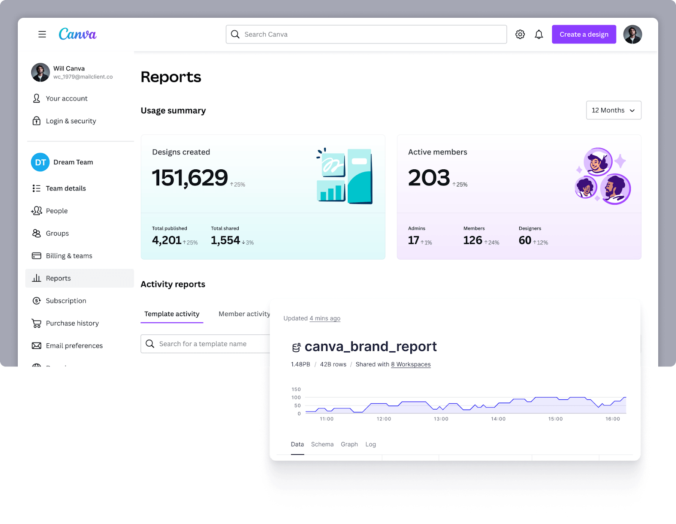
Task: Click the People add-user icon
Action: coord(37,211)
